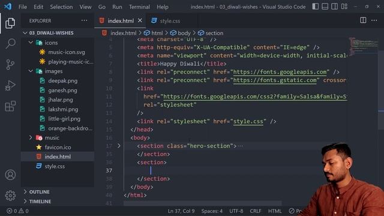Open the Search view icon
Image resolution: width=384 pixels, height=216 pixels.
pos(10,44)
